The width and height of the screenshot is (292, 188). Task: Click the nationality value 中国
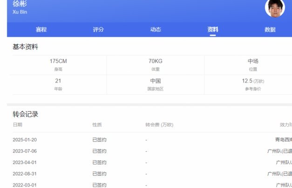[x=156, y=81]
